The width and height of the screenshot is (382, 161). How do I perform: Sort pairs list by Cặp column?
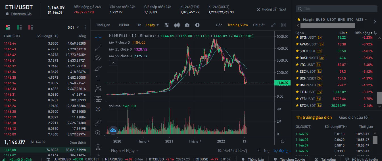pyautogui.click(x=300, y=33)
